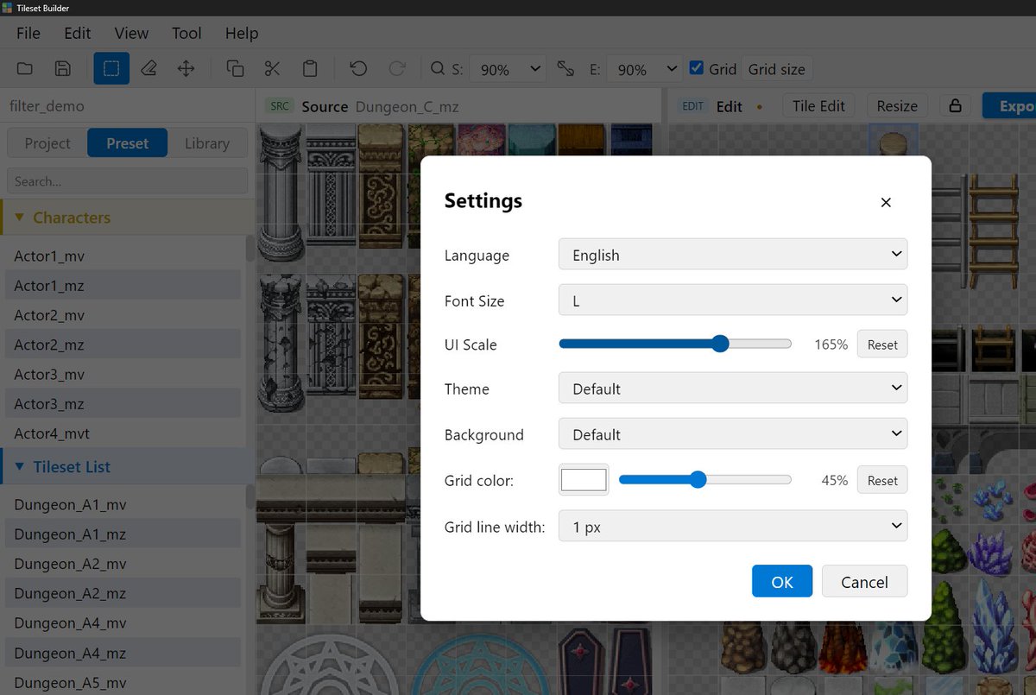Open the View menu
Viewport: 1036px width, 695px height.
pos(131,33)
